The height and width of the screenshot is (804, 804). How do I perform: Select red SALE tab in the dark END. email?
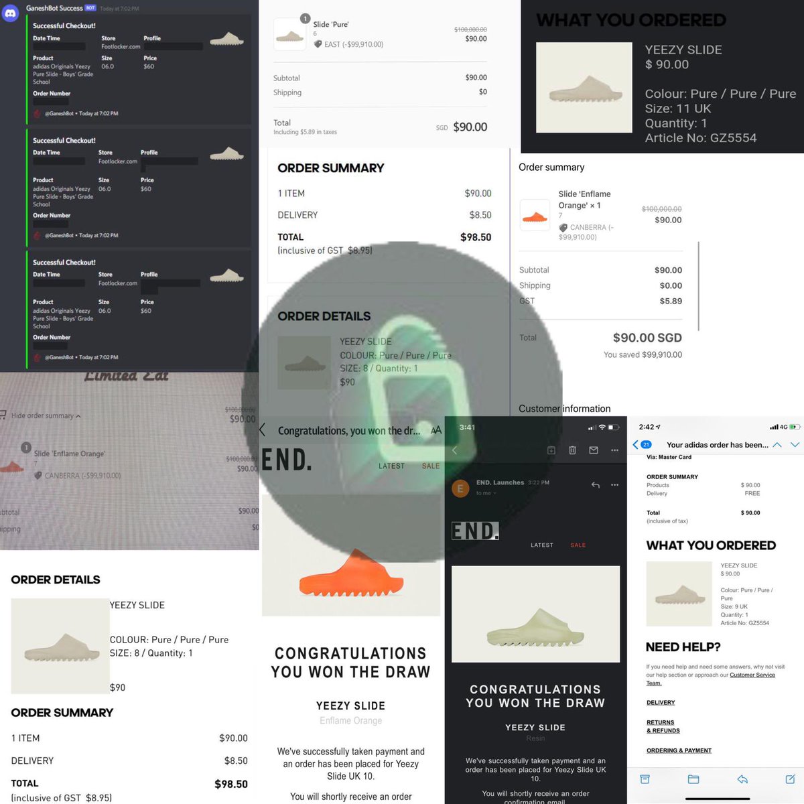tap(578, 545)
